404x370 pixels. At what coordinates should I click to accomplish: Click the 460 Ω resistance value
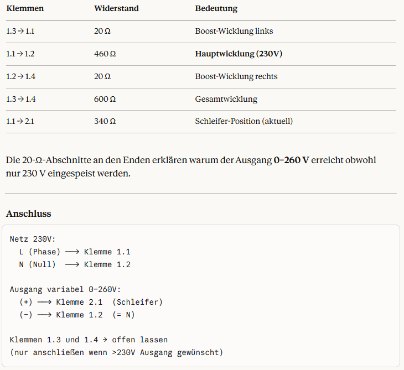tap(105, 54)
